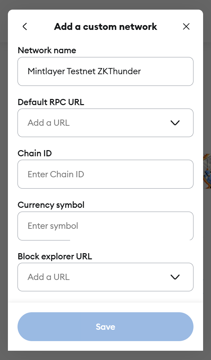Click the 'Currency symbol' label
211x360 pixels.
(51, 205)
